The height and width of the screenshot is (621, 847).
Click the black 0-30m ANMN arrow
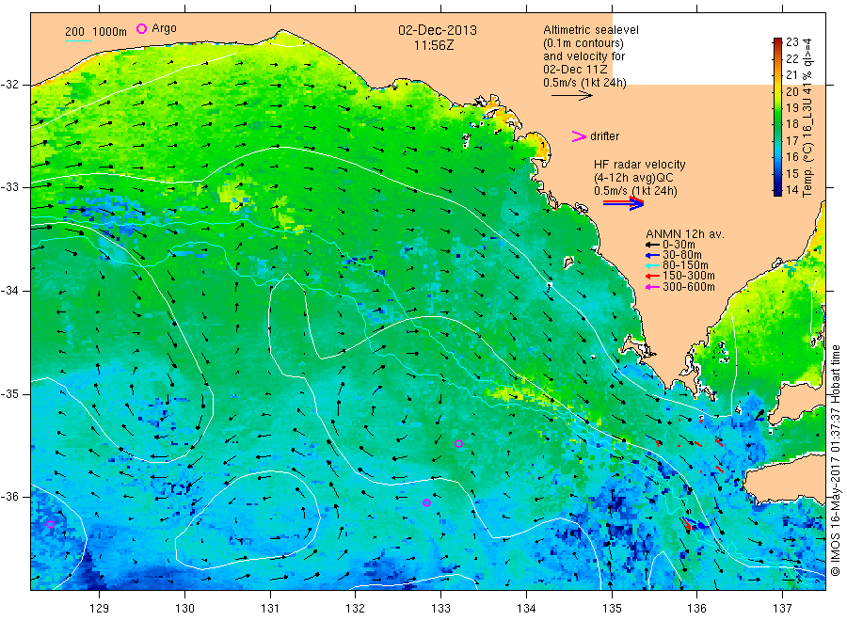point(652,245)
